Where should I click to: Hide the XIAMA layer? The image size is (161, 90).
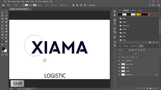tap(119, 71)
